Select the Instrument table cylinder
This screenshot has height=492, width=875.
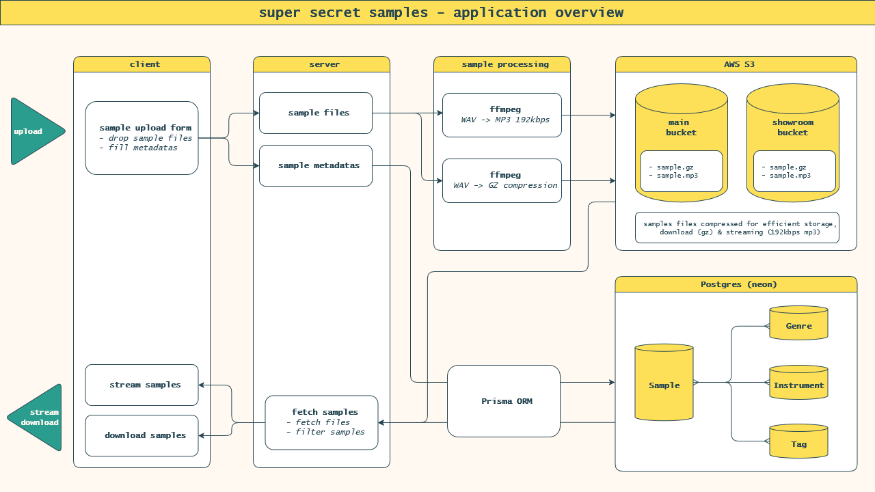799,383
